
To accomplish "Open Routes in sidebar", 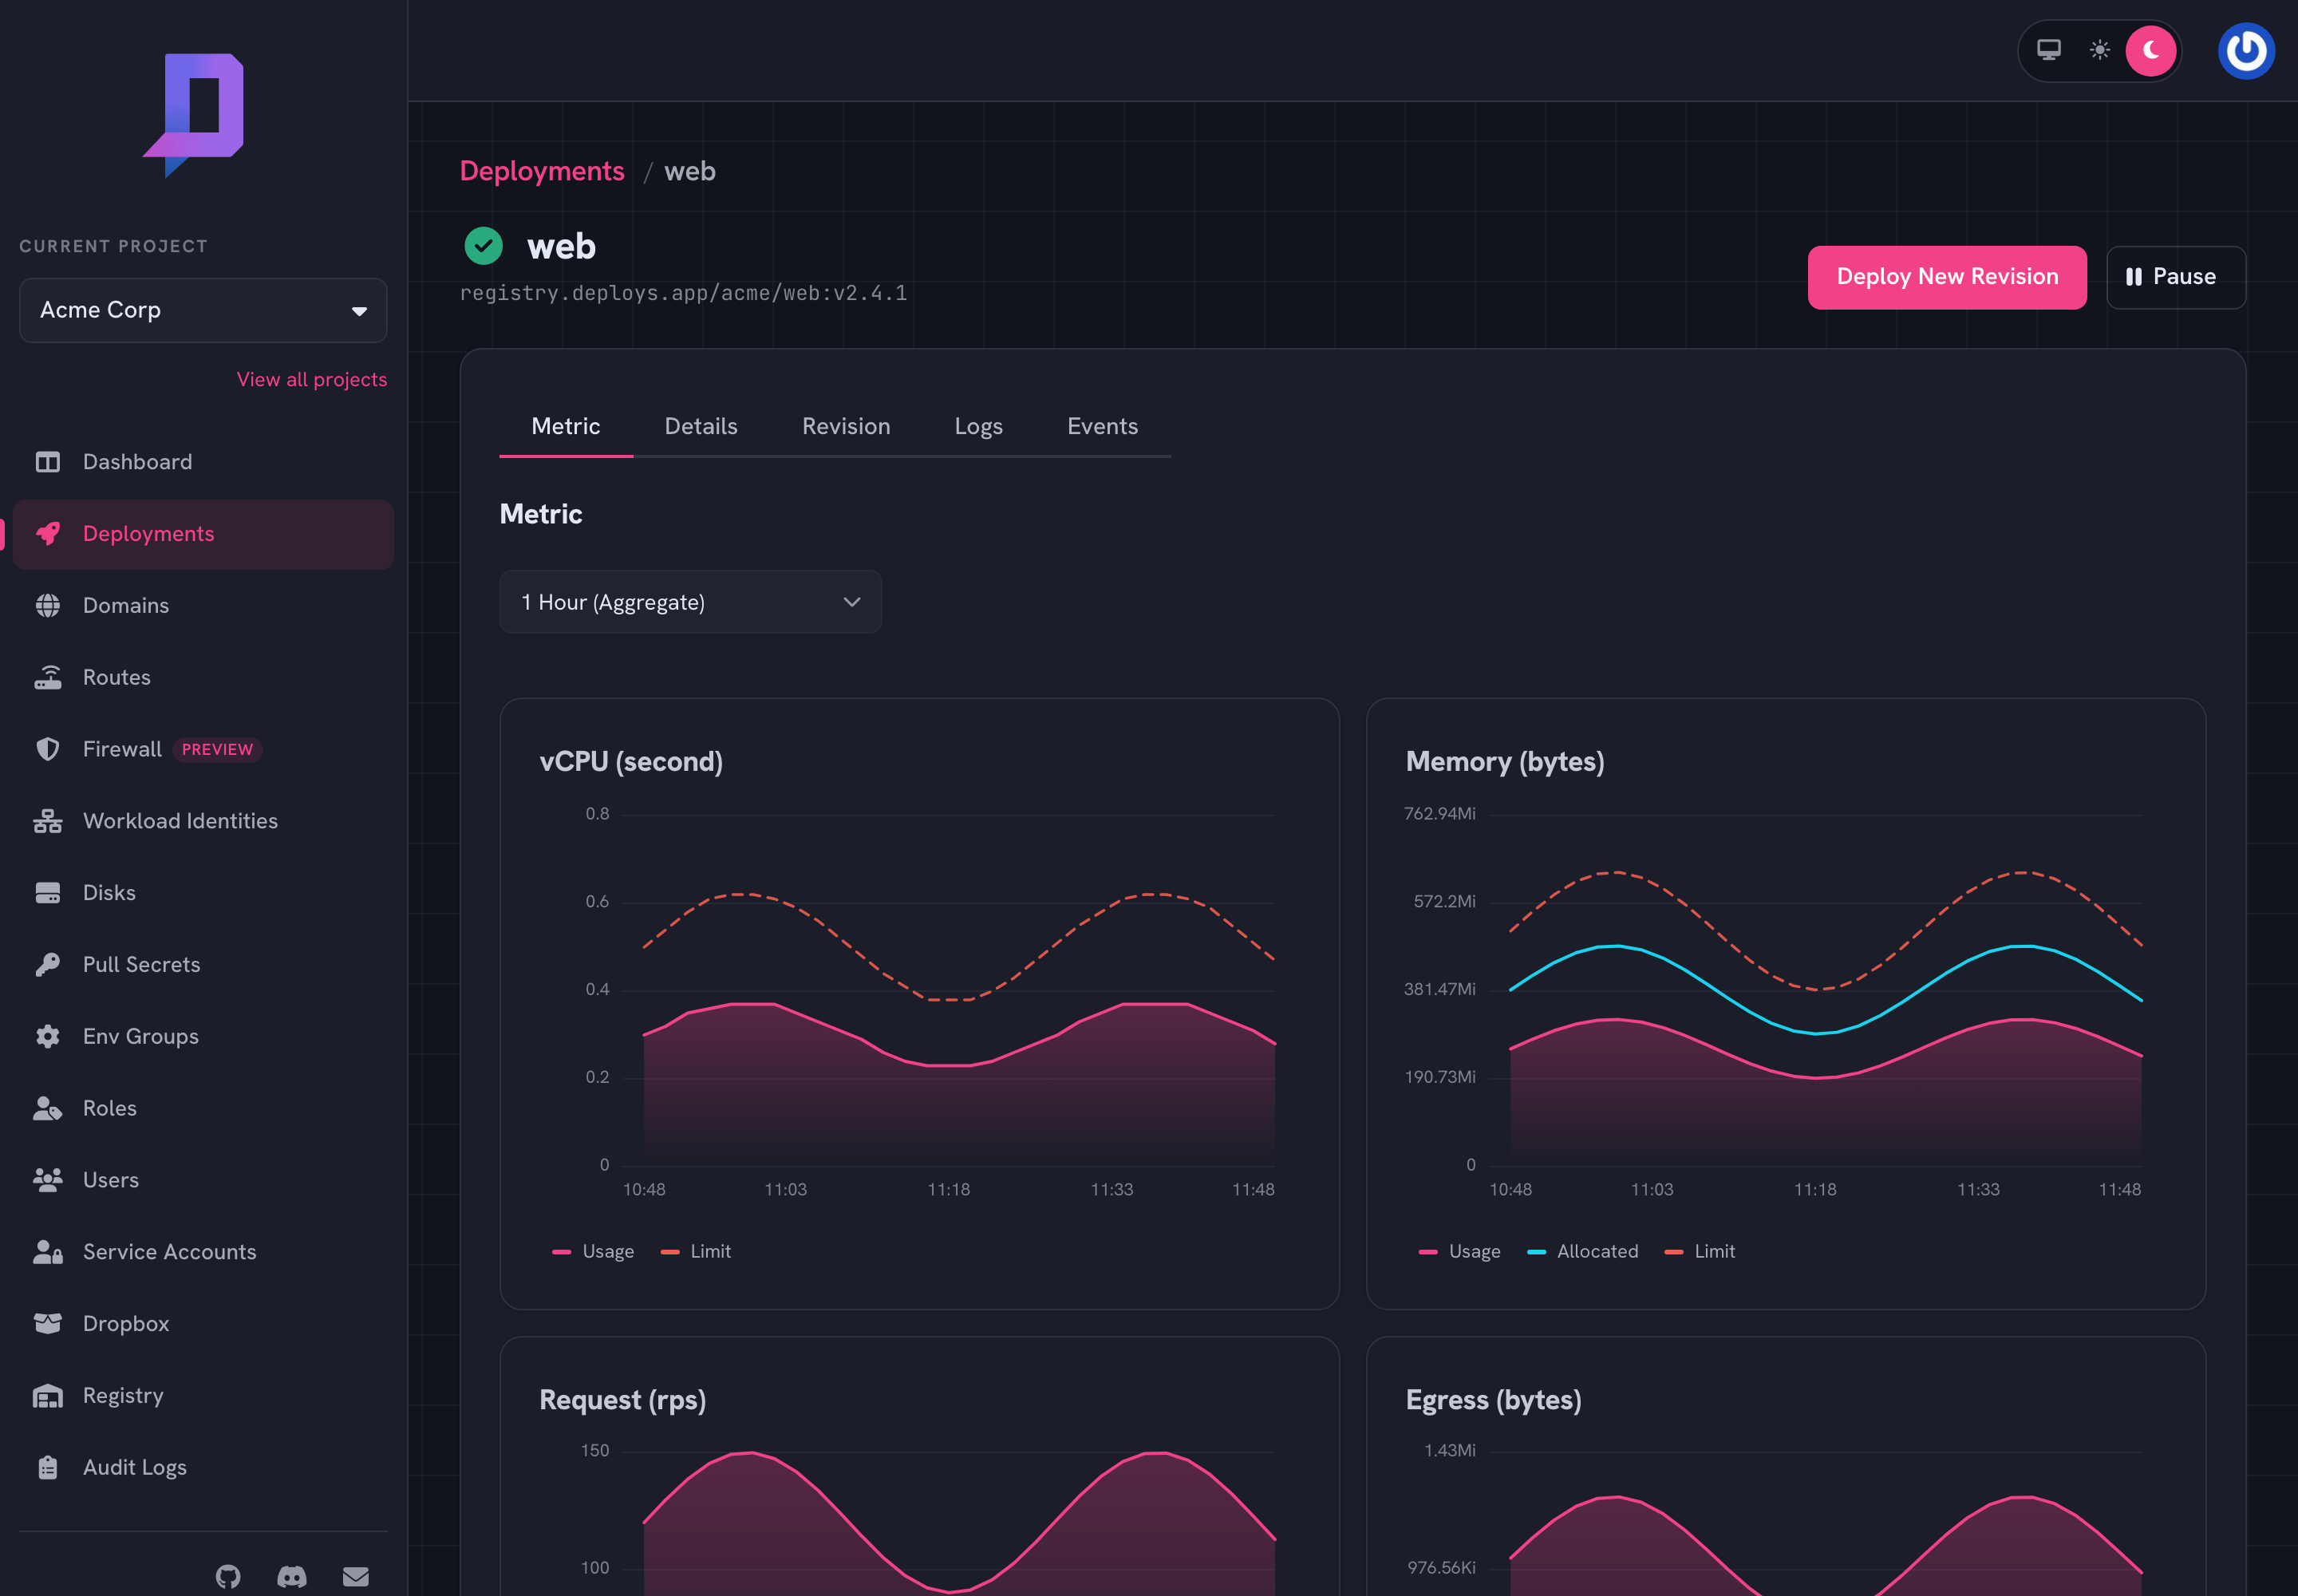I will [203, 678].
